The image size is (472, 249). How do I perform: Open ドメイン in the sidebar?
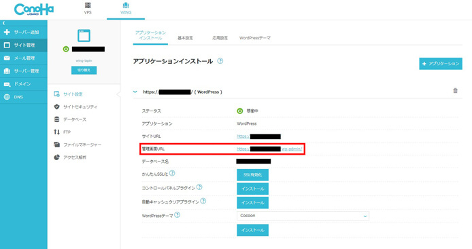click(24, 84)
